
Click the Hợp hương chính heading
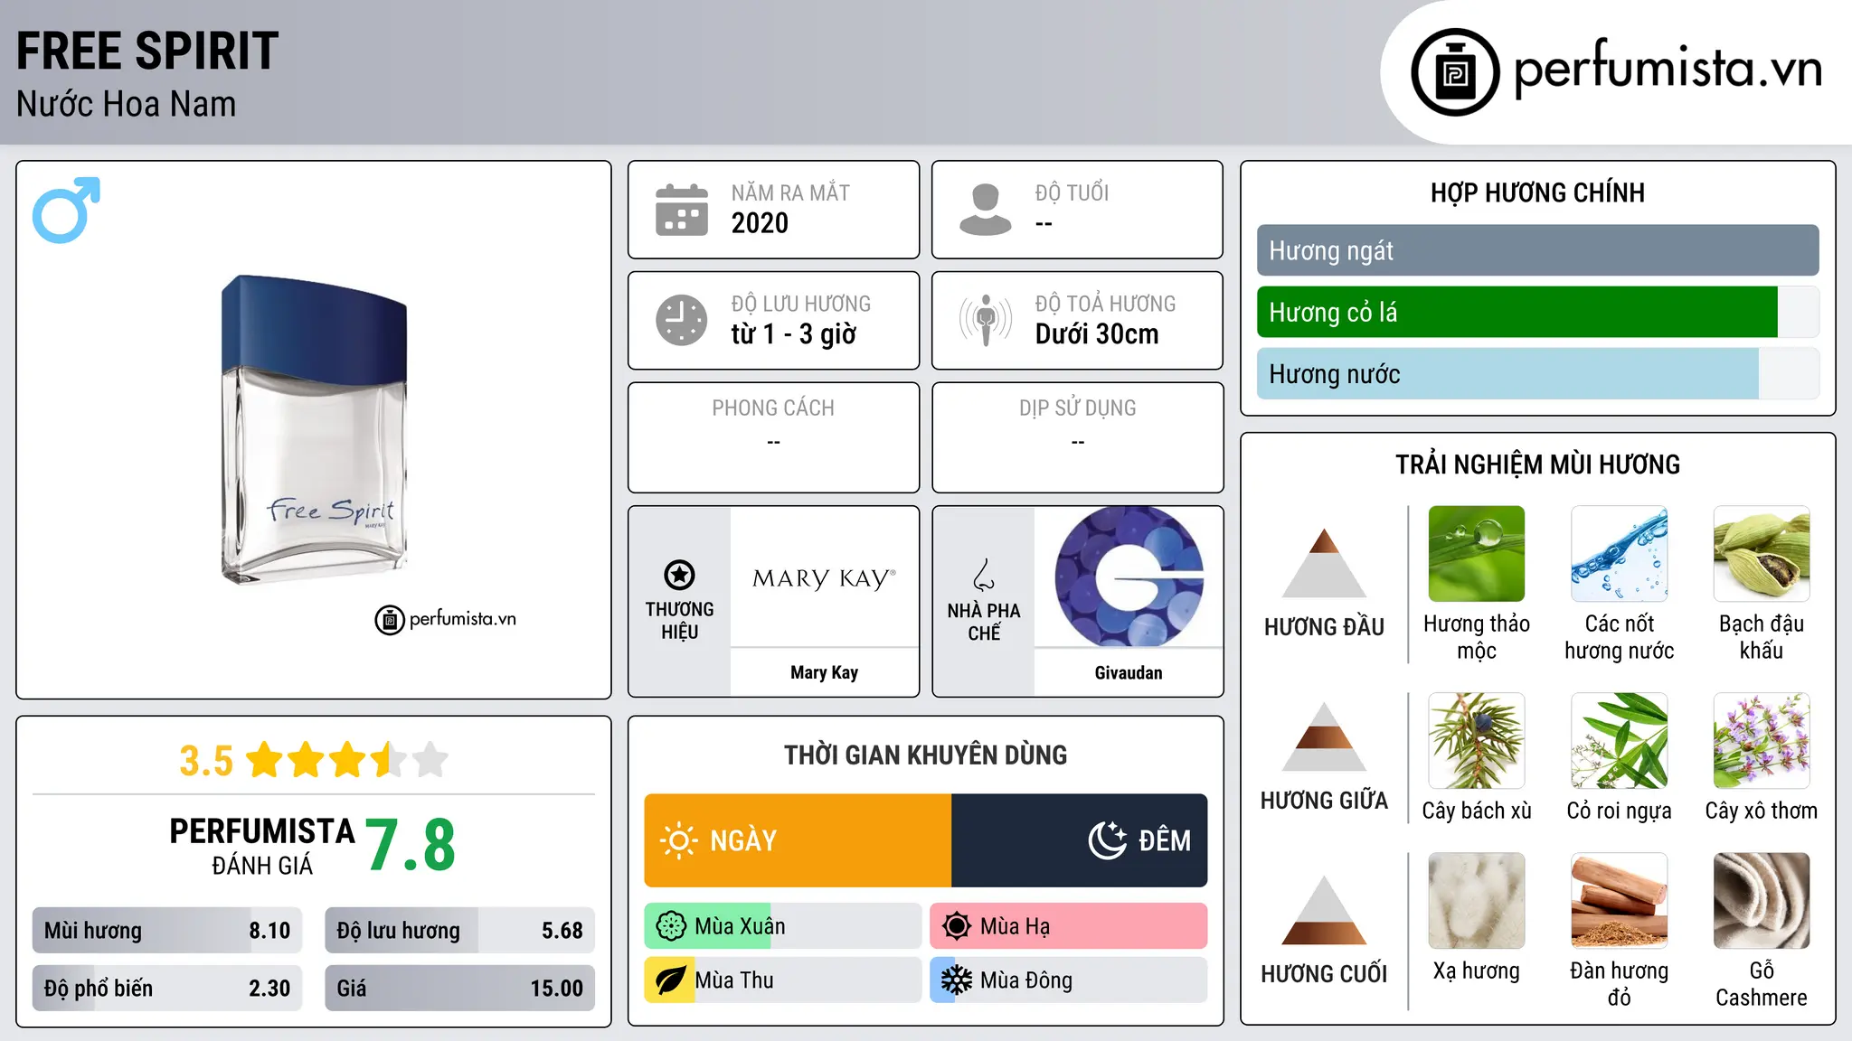[x=1537, y=192]
